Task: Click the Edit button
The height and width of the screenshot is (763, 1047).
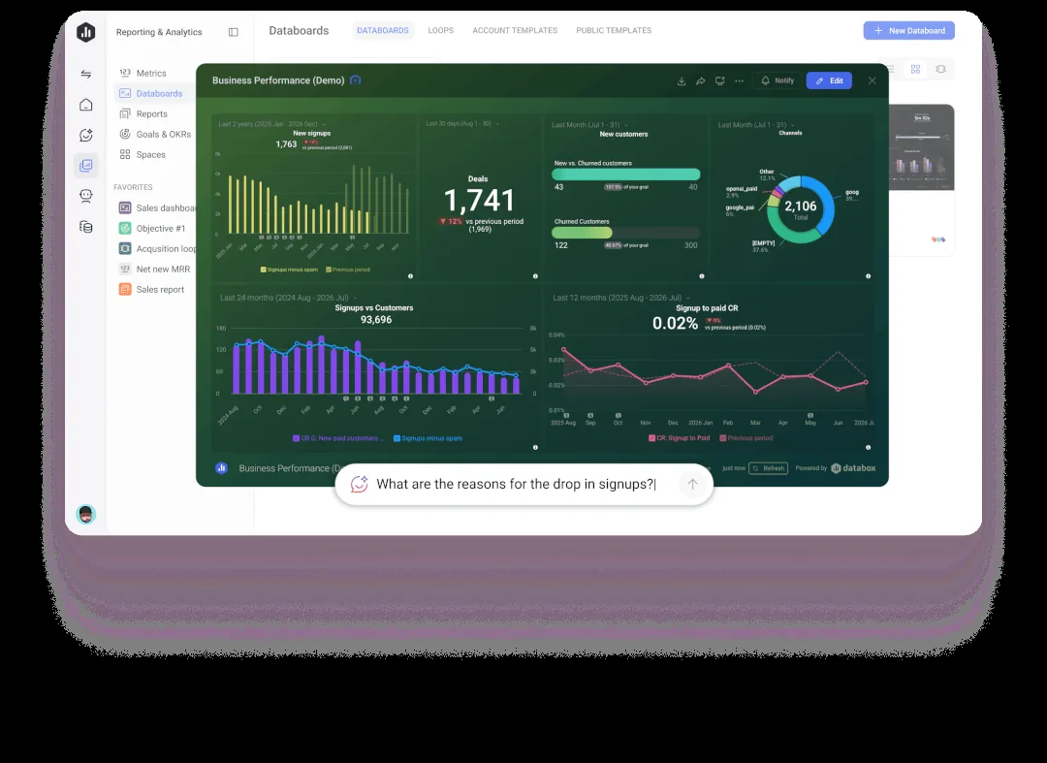Action: pyautogui.click(x=829, y=80)
